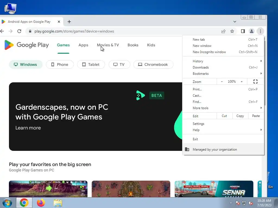The width and height of the screenshot is (278, 208).
Task: Open the first game thumbnail with green arrow
Action: tap(48, 189)
